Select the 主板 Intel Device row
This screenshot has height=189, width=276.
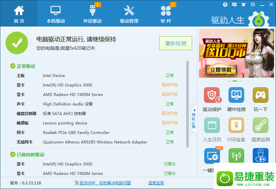tap(95, 76)
